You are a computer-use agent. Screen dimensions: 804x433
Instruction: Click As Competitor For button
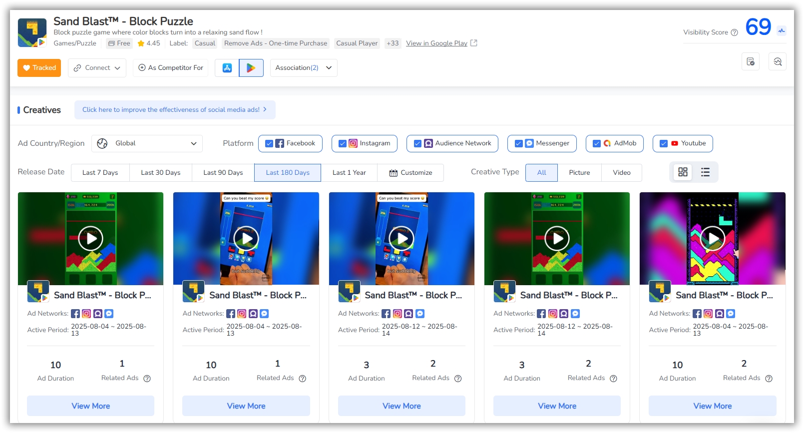coord(171,68)
